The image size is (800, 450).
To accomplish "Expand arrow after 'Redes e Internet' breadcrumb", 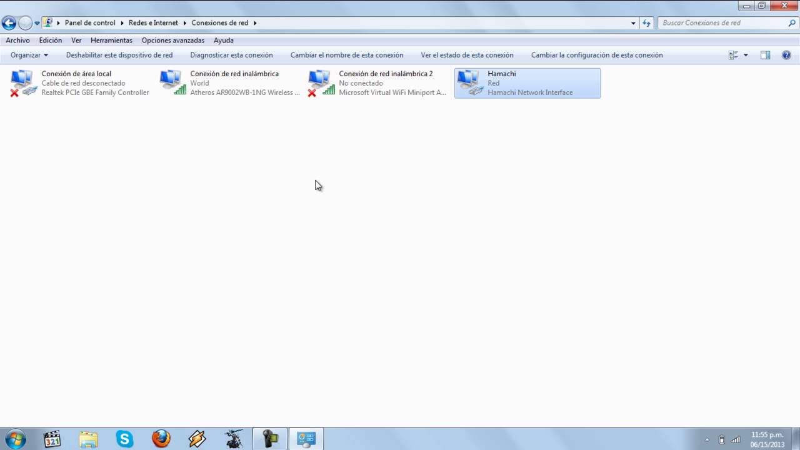I will [184, 22].
